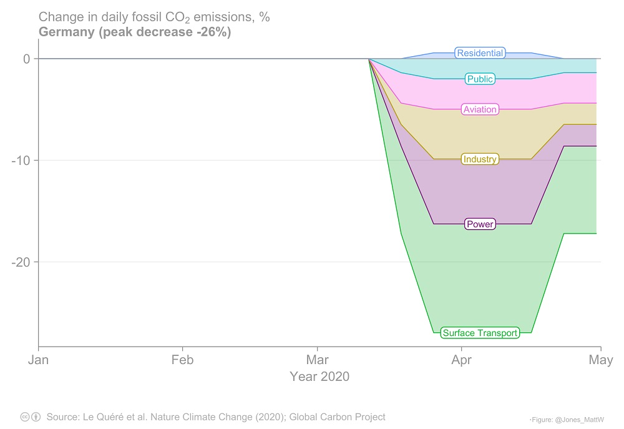The image size is (624, 429).
Task: Click the 0 y-axis label
Action: coord(27,59)
